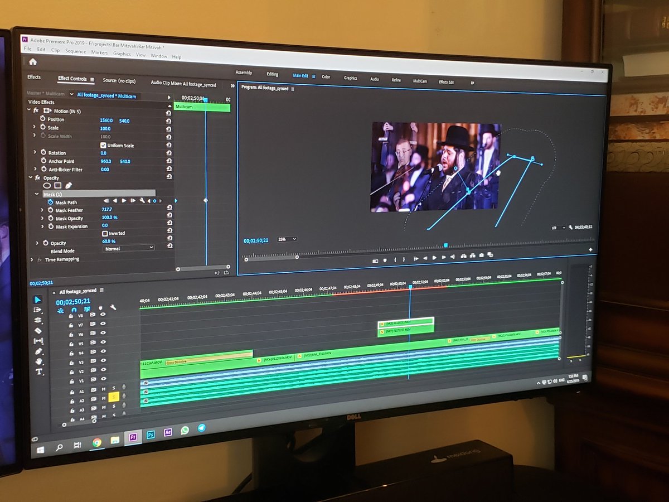The width and height of the screenshot is (669, 502).
Task: Reset the Mask Feather parameter
Action: (169, 207)
